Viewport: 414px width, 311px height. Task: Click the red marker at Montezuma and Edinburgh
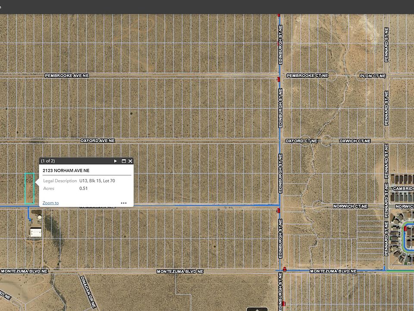point(285,269)
